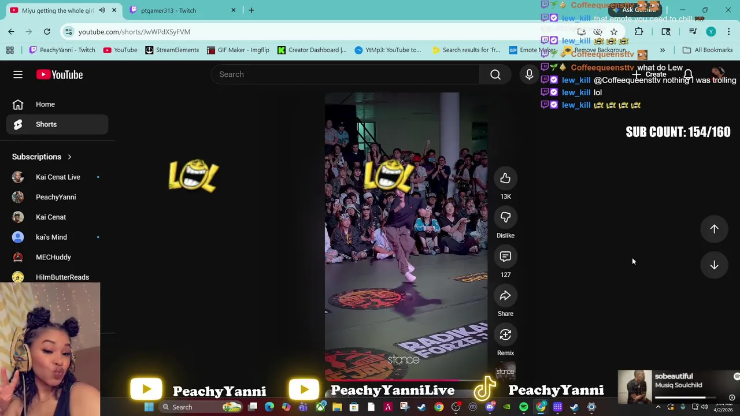Go to the previous Short with up arrow
This screenshot has height=416, width=740.
[715, 229]
